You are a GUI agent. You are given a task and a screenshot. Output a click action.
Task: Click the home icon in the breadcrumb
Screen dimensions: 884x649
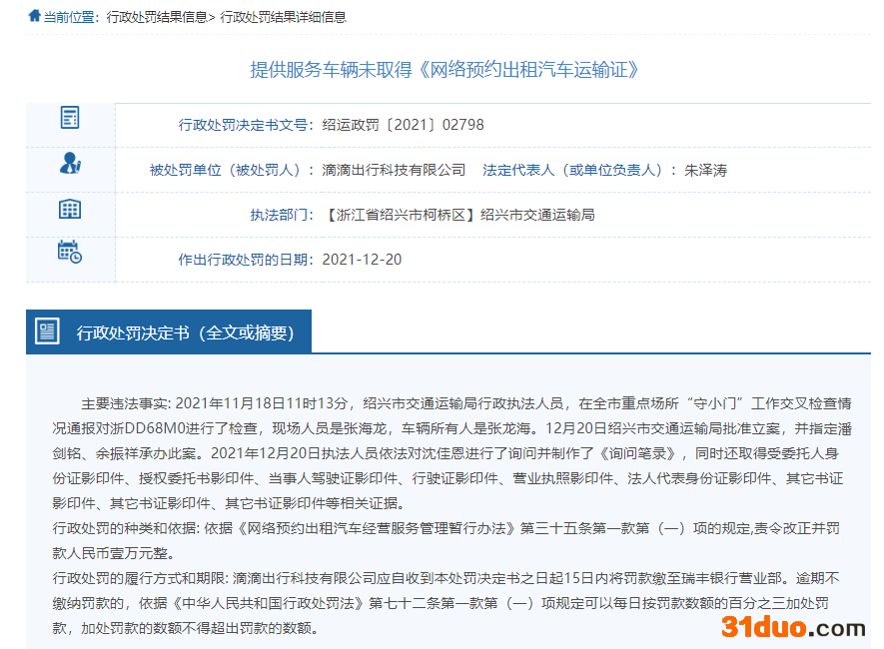tap(35, 16)
